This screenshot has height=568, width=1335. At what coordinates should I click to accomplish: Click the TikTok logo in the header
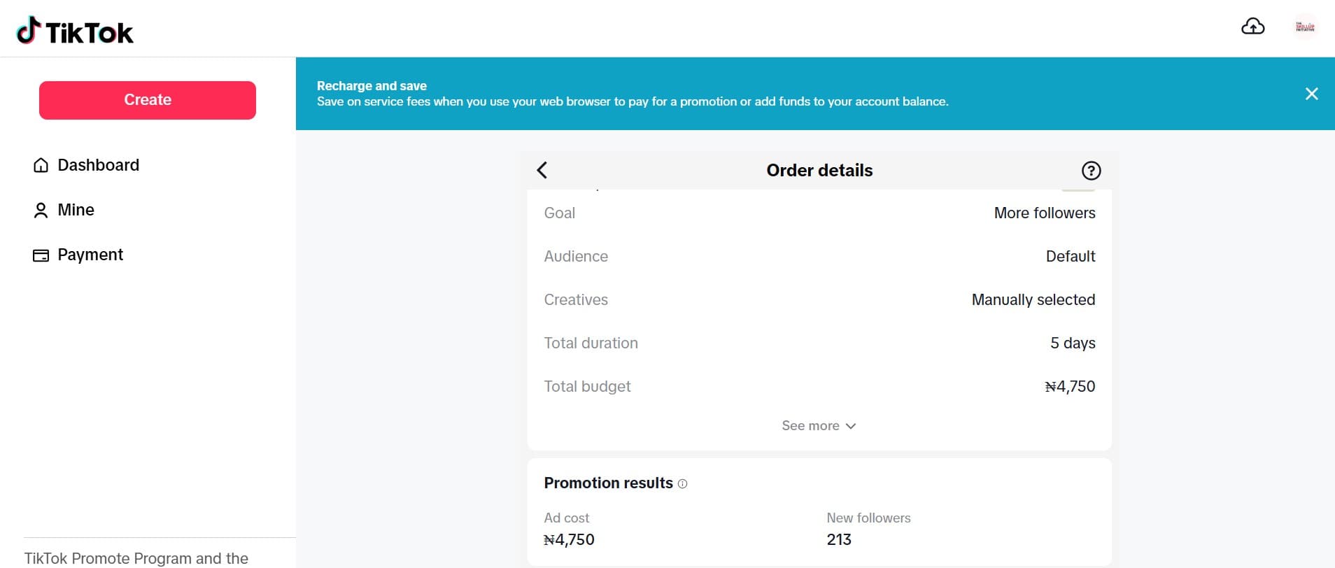75,31
